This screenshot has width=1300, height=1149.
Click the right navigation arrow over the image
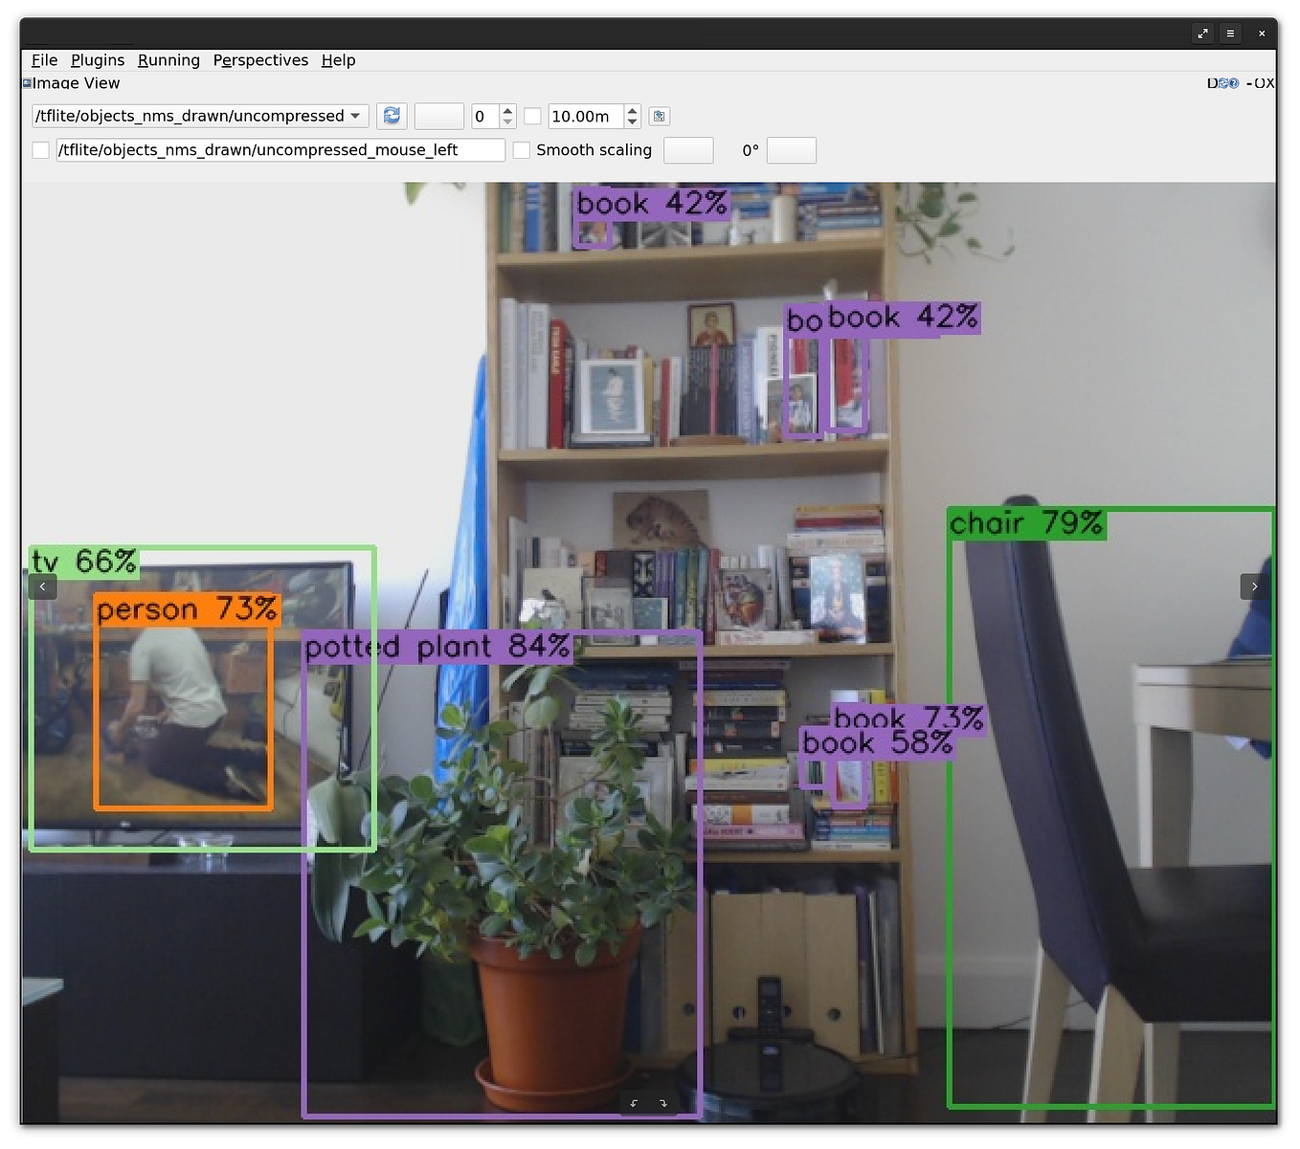1254,586
